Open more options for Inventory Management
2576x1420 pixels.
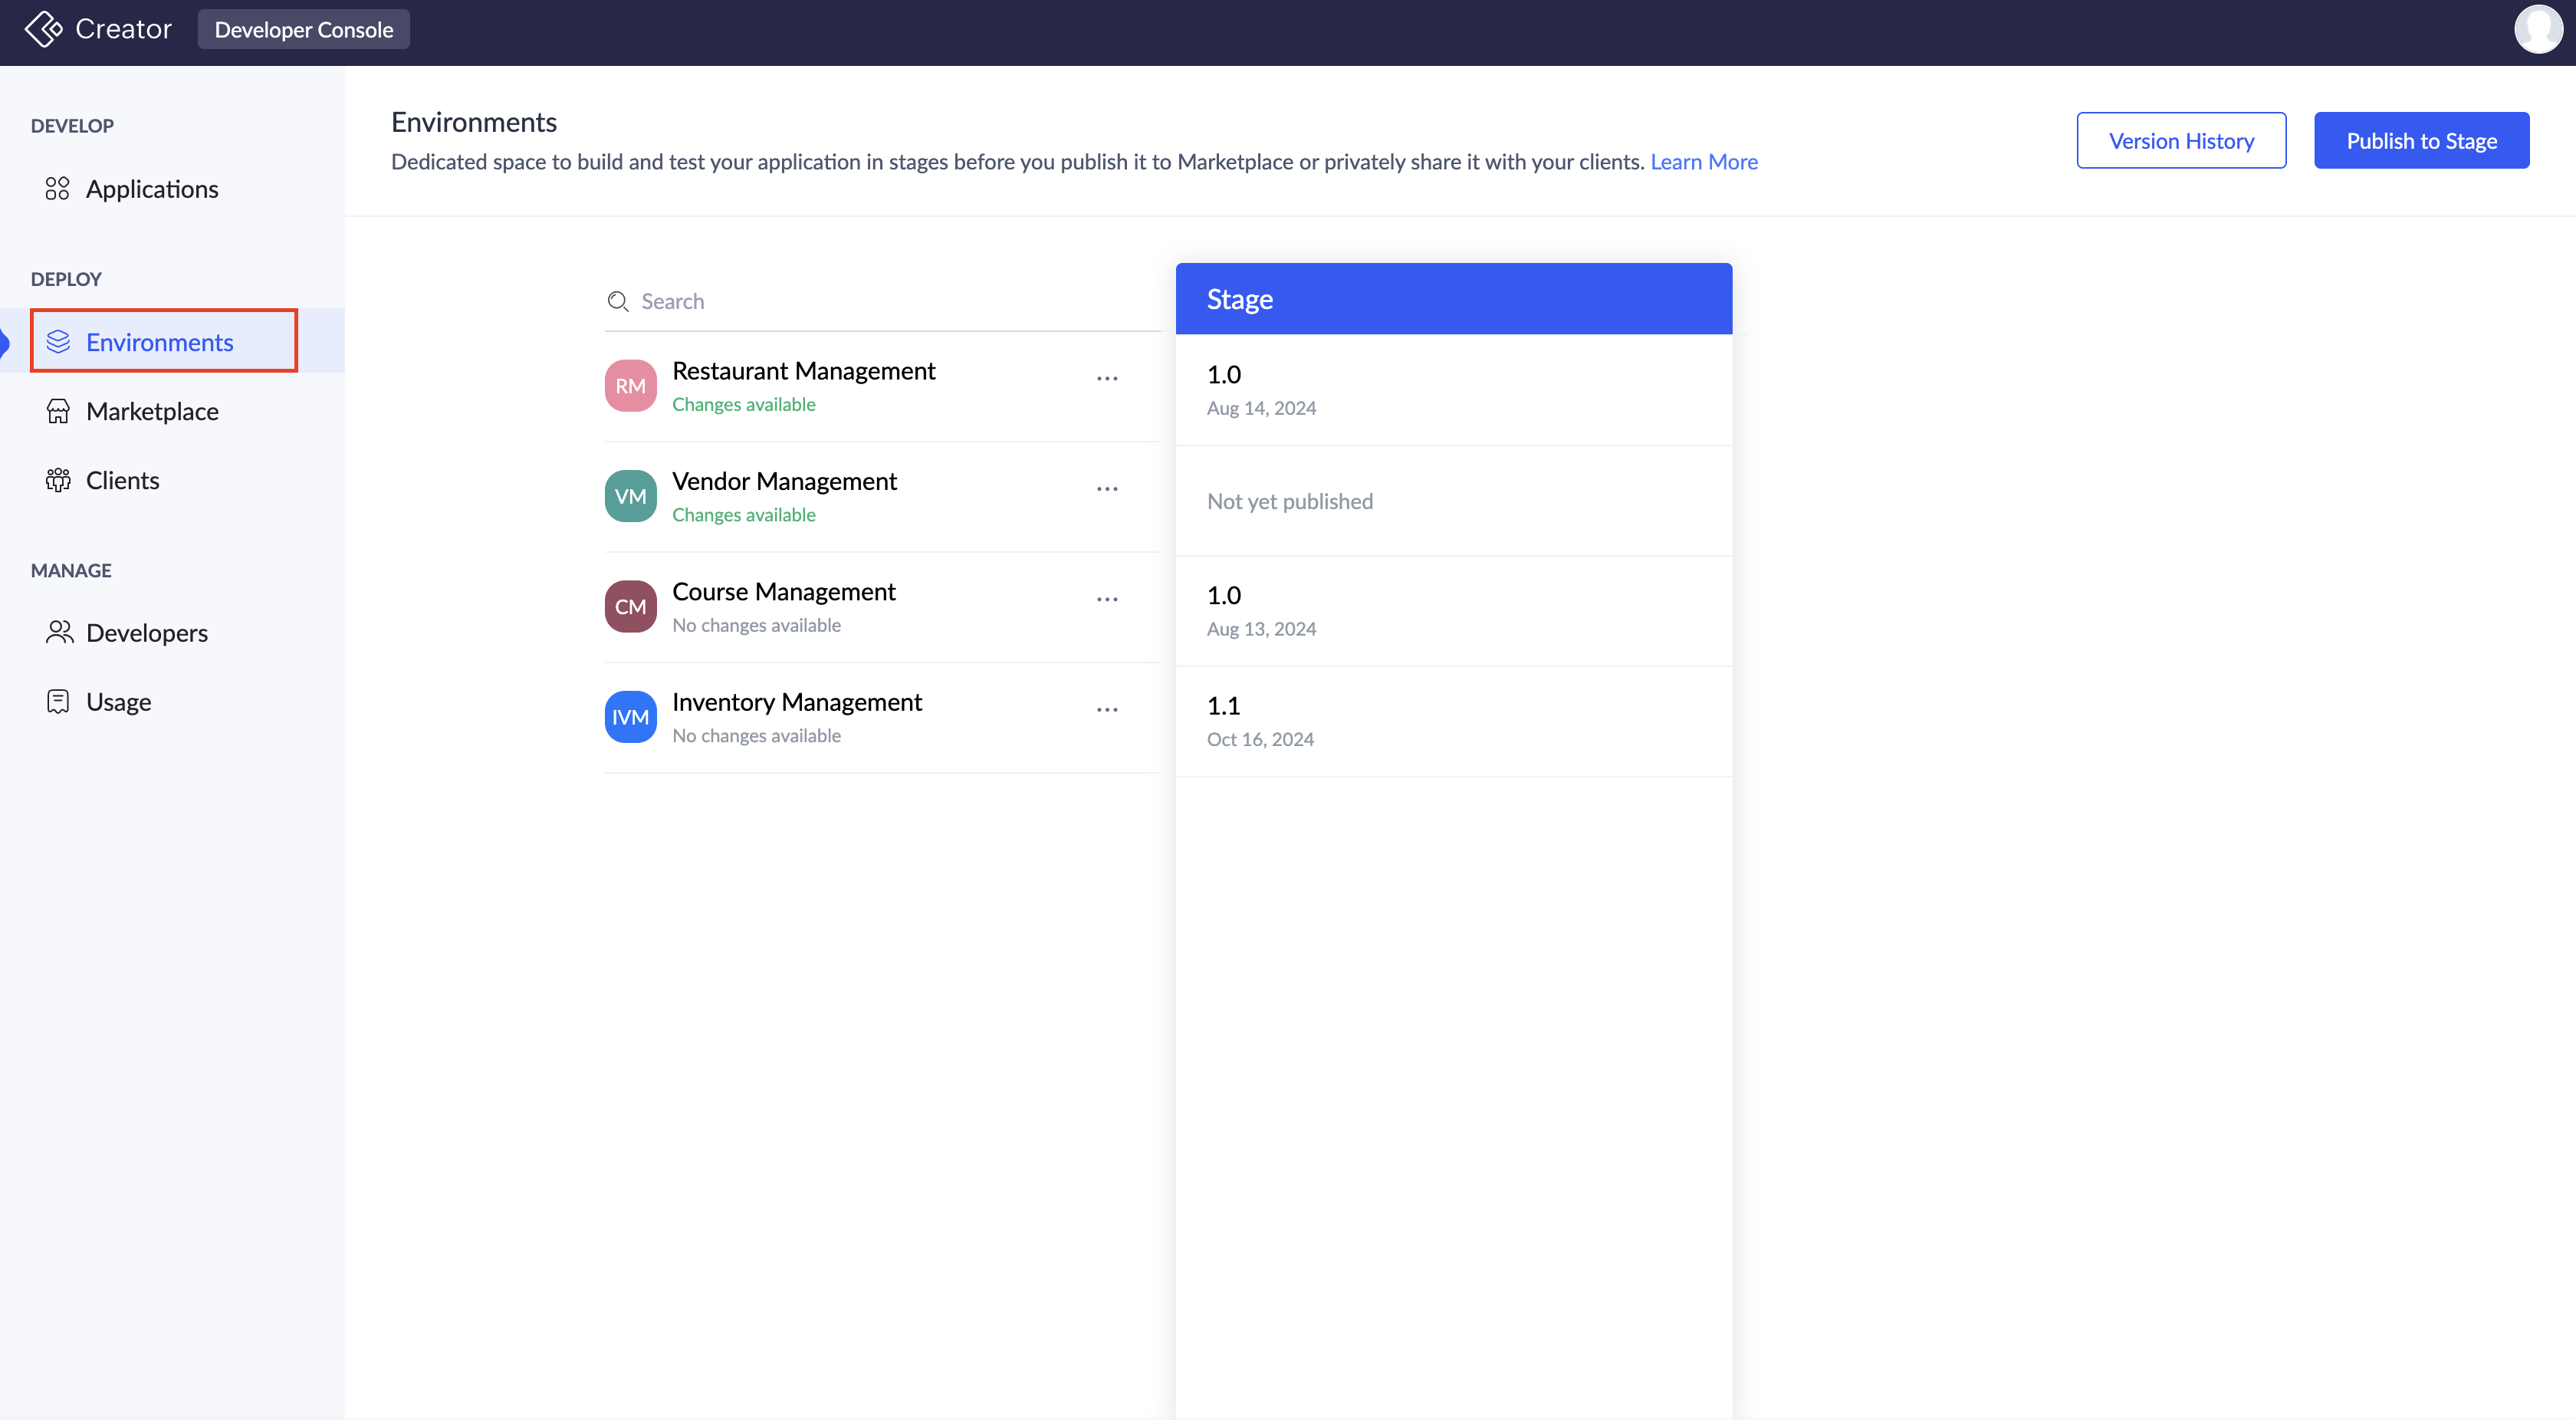(1106, 710)
